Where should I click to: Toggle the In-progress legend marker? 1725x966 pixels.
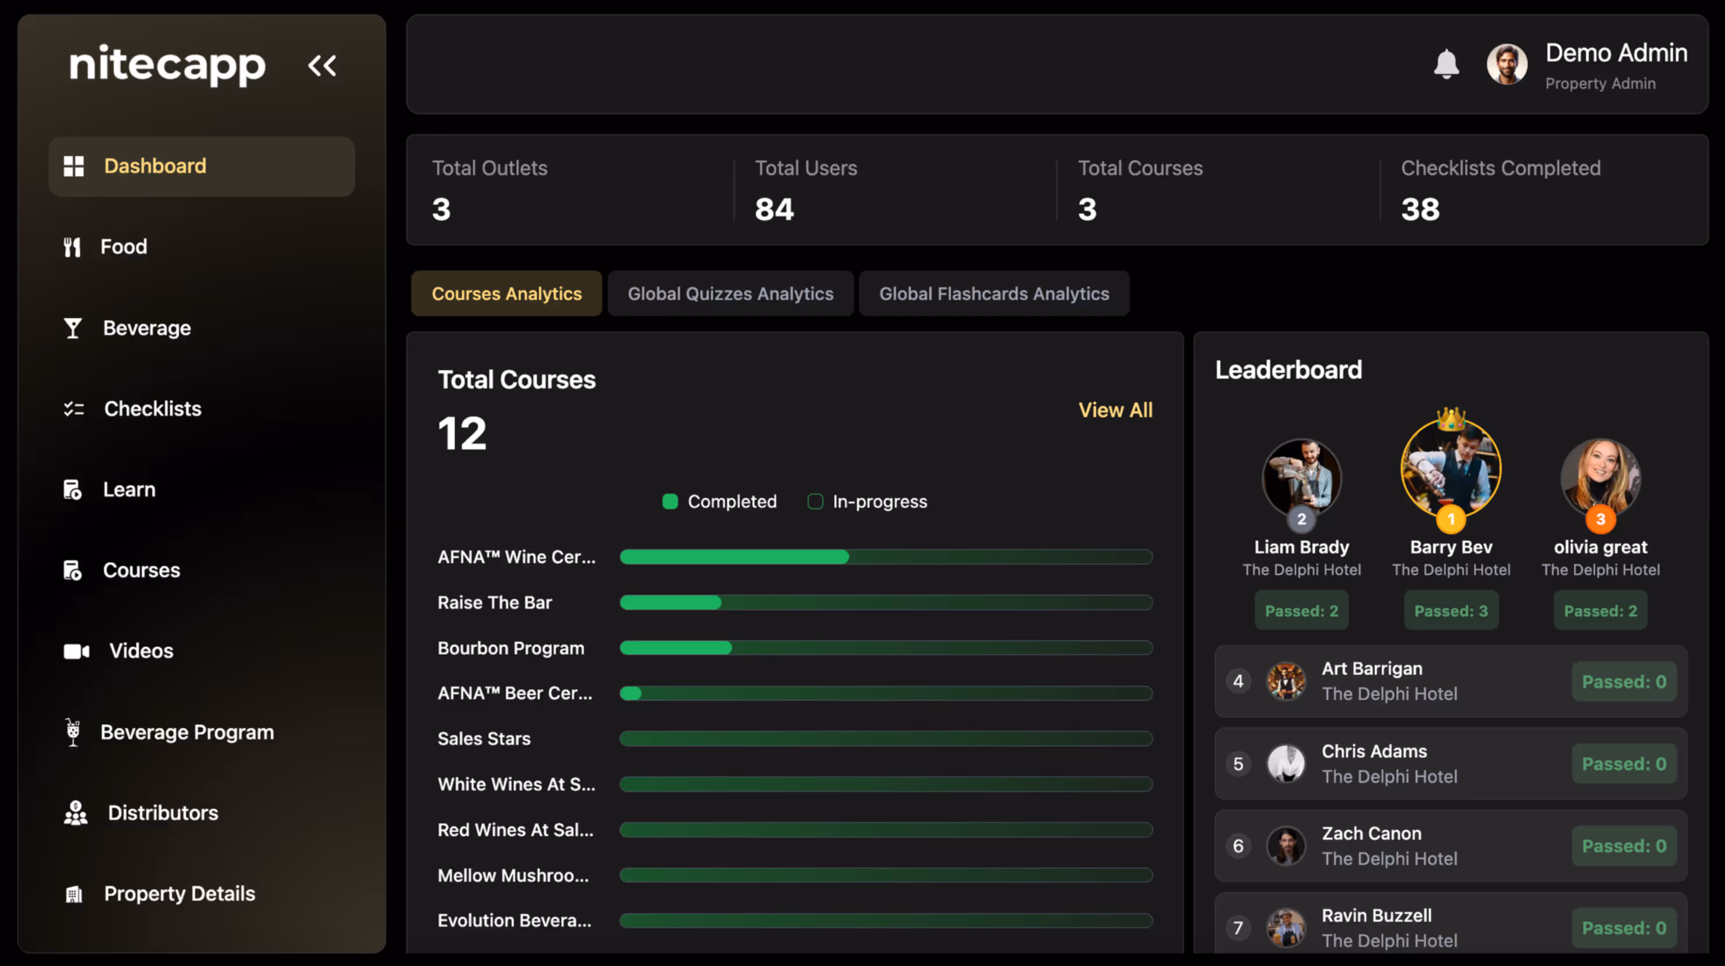click(x=815, y=502)
